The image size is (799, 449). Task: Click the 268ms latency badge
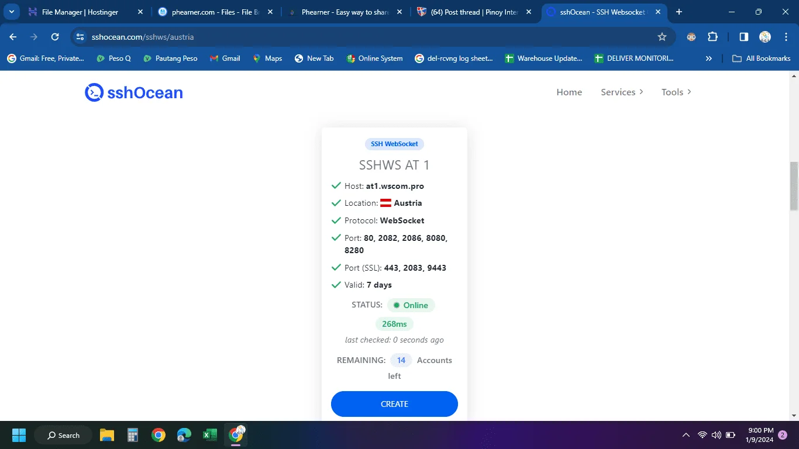(x=394, y=324)
